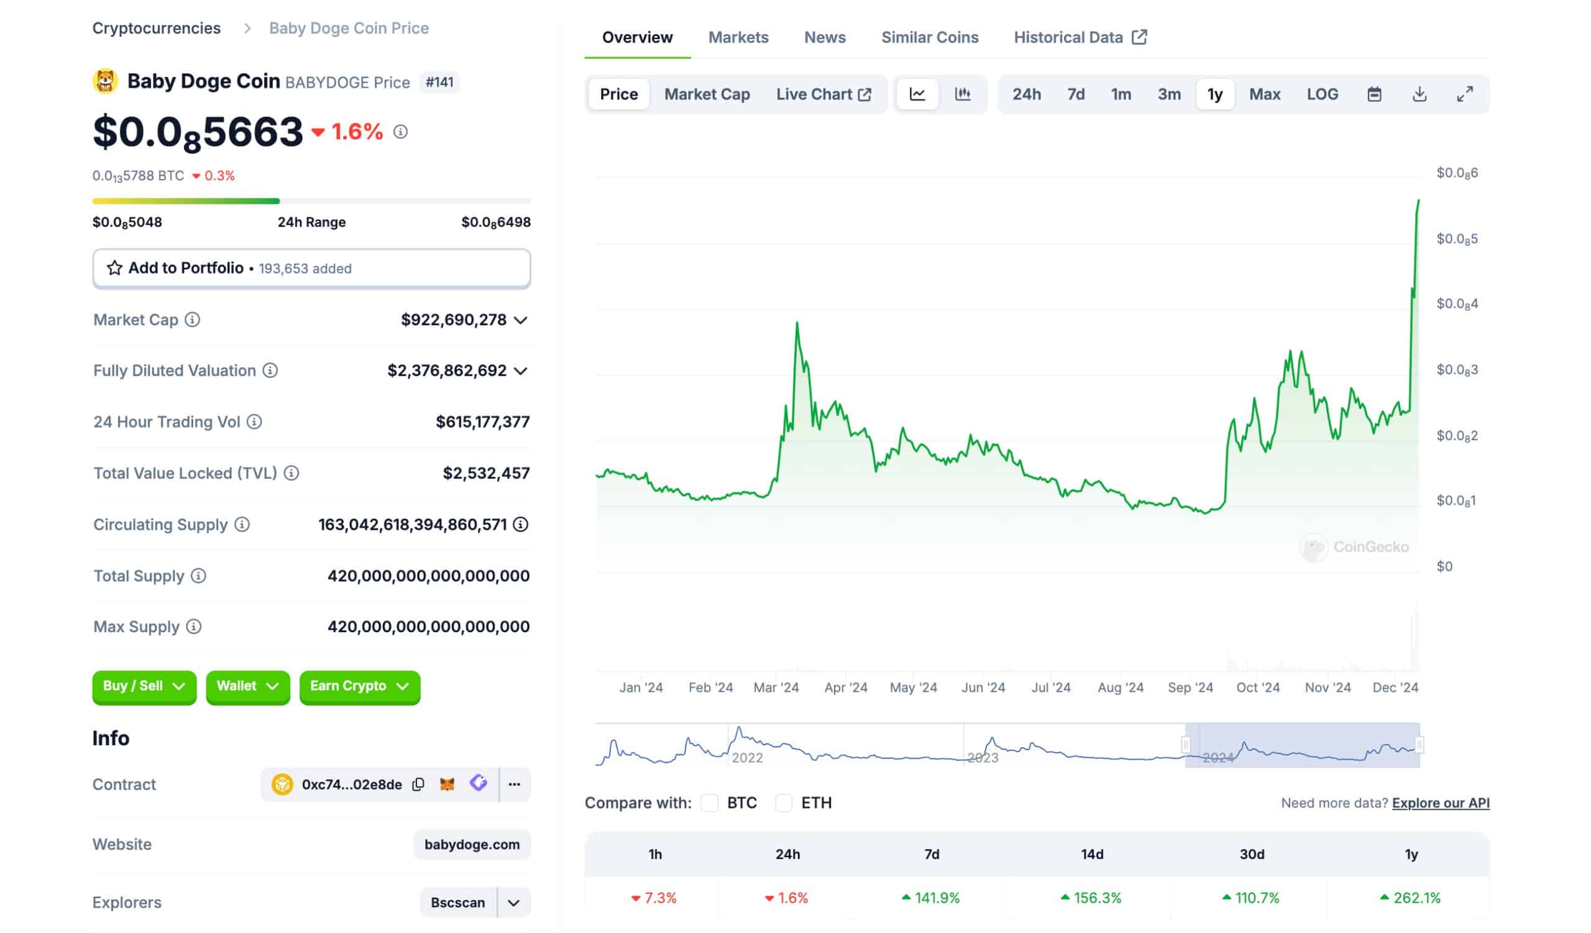Screen dimensions: 1591x933
Task: Show Fully Diluted Valuation info icon
Action: (x=270, y=370)
